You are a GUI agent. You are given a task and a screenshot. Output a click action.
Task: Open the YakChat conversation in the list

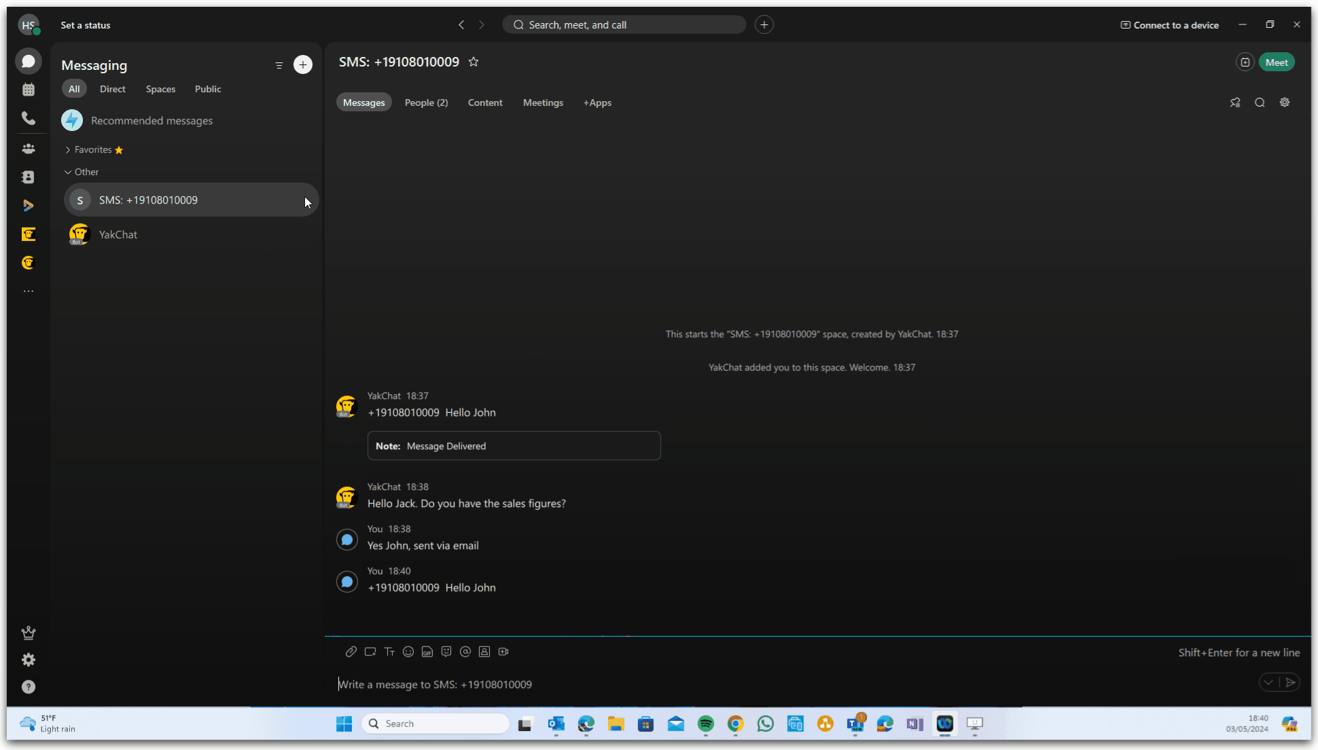[x=191, y=235]
